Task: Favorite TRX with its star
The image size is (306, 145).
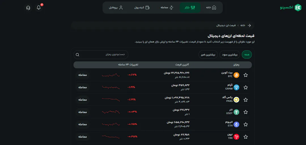Action: (246, 137)
